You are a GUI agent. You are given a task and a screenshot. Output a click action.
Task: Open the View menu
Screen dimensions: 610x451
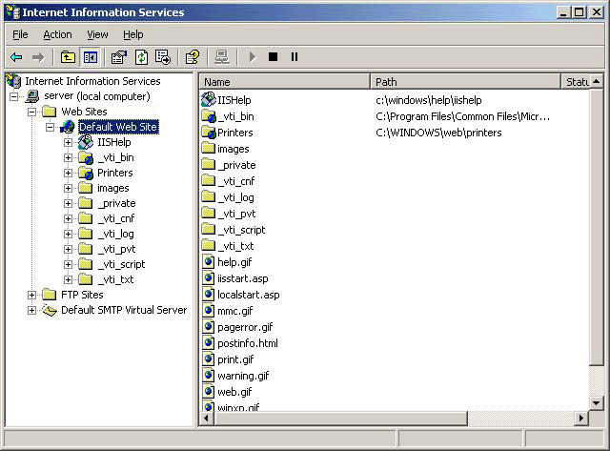tap(97, 34)
